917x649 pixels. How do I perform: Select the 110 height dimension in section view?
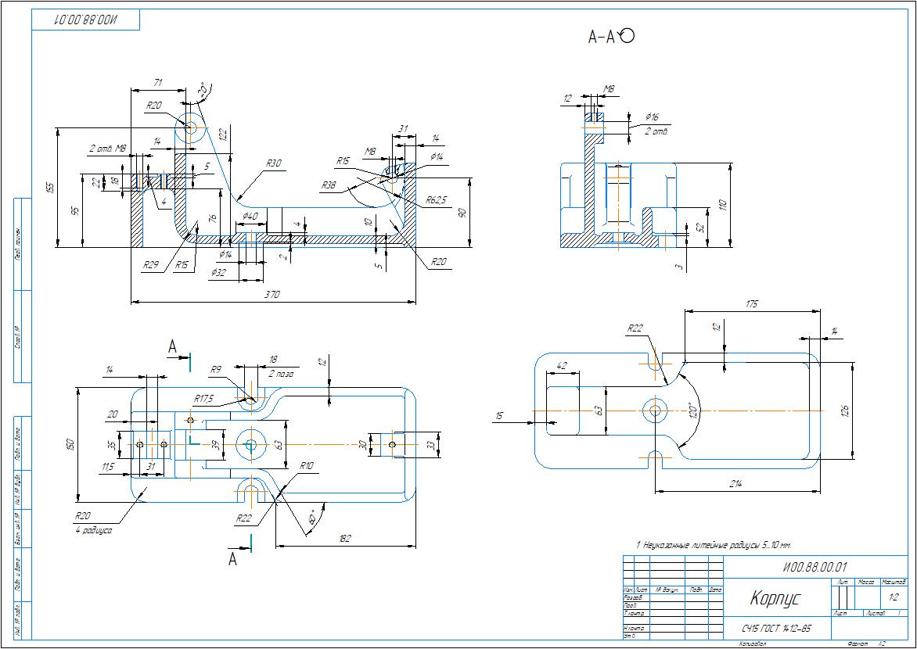[x=723, y=205]
